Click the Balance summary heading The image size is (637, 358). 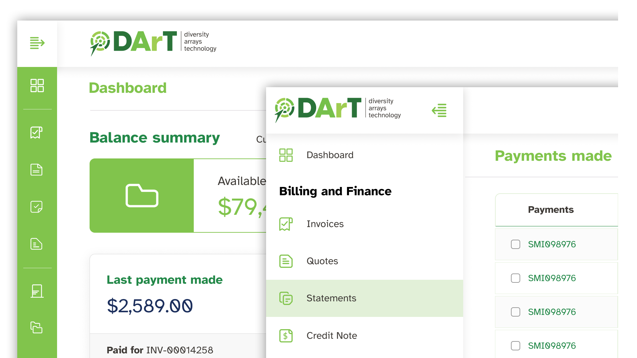pos(155,138)
